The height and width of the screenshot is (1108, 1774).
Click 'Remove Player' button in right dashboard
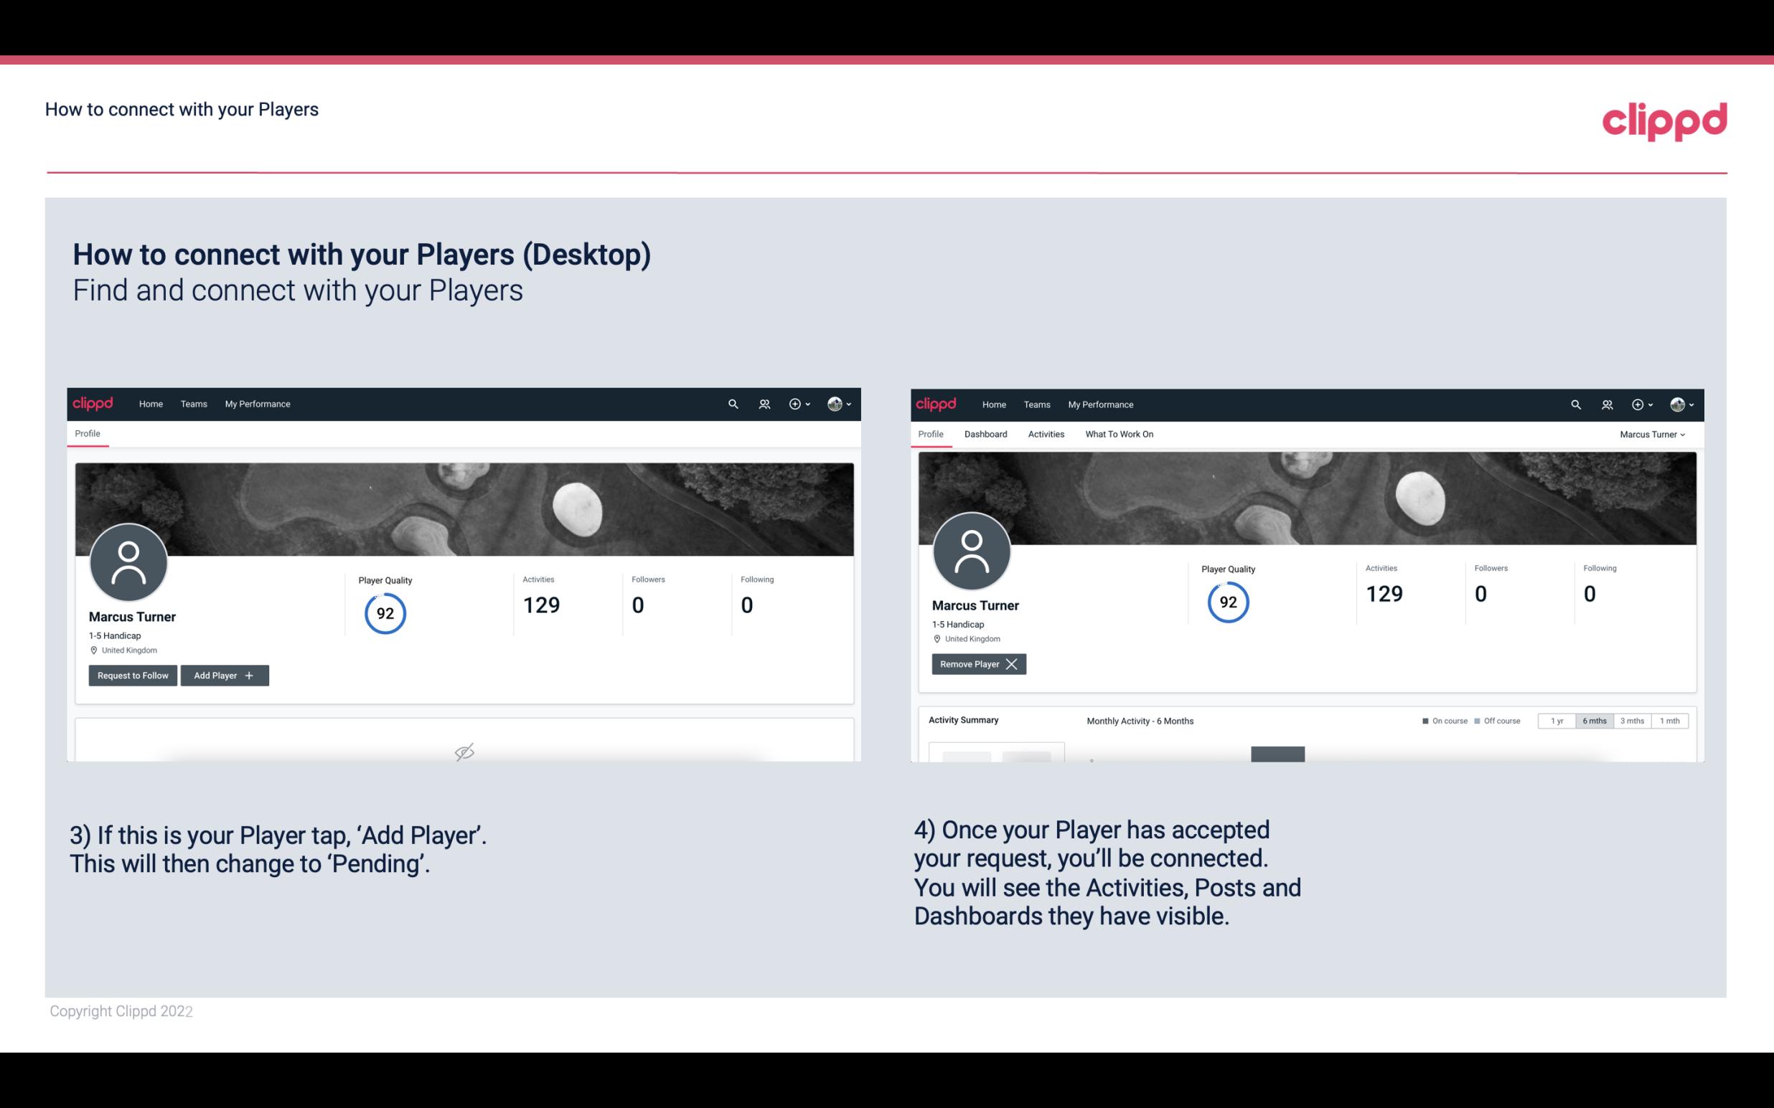tap(976, 664)
